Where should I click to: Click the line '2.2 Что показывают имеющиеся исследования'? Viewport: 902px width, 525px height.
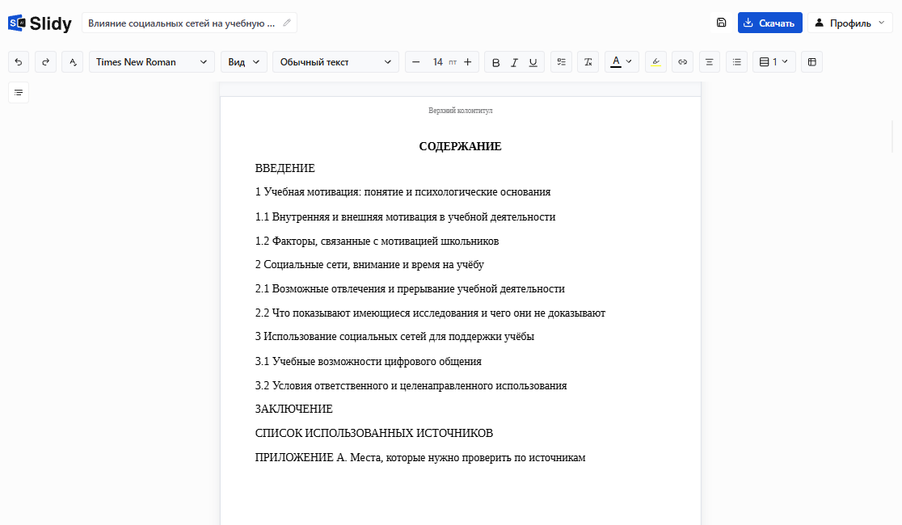click(x=430, y=313)
